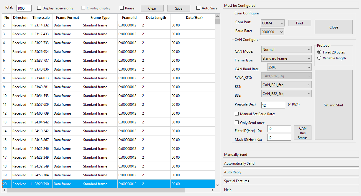The height and width of the screenshot is (196, 361).
Task: Enable the Display receive only checkbox
Action: [x=39, y=8]
